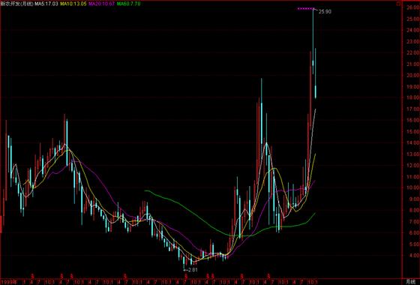Click the dotted magenta line near the peak
Viewport: 420px width, 285px height.
point(306,9)
